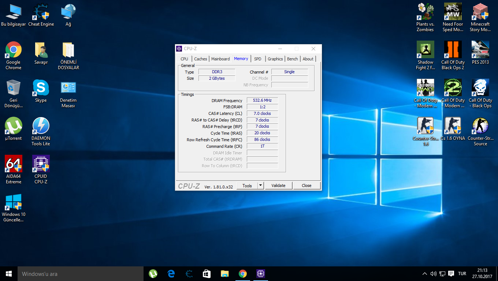
Task: Select the Call Of Duty Black Ops 2 shortcut
Action: 453,56
